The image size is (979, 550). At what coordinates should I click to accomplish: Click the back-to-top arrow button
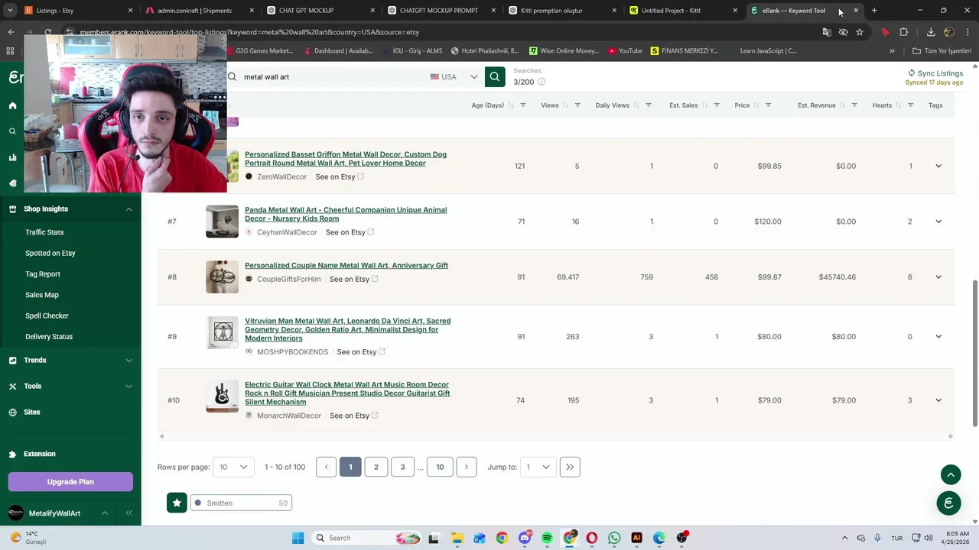951,474
